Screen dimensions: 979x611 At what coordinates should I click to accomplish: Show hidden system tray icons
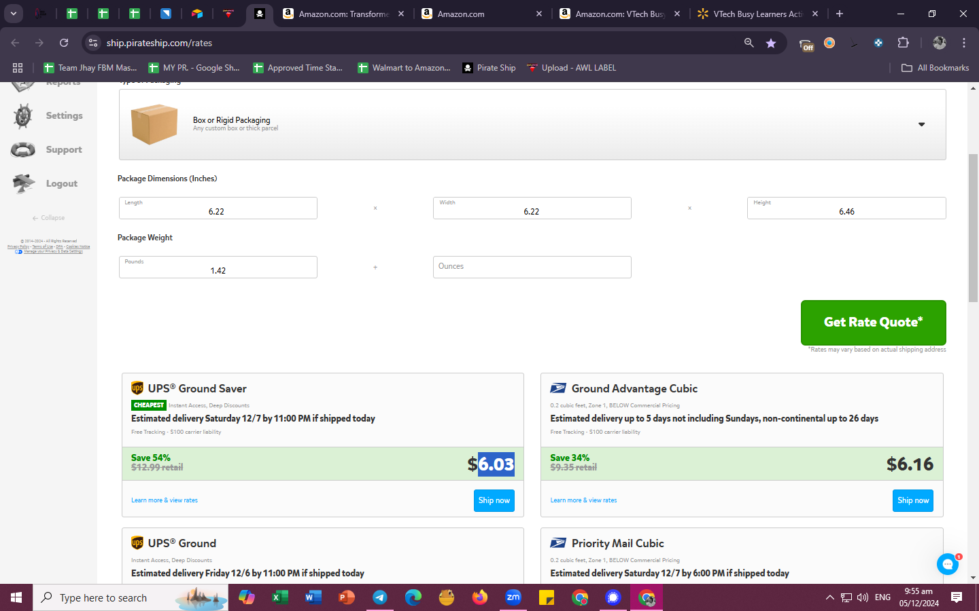(829, 597)
